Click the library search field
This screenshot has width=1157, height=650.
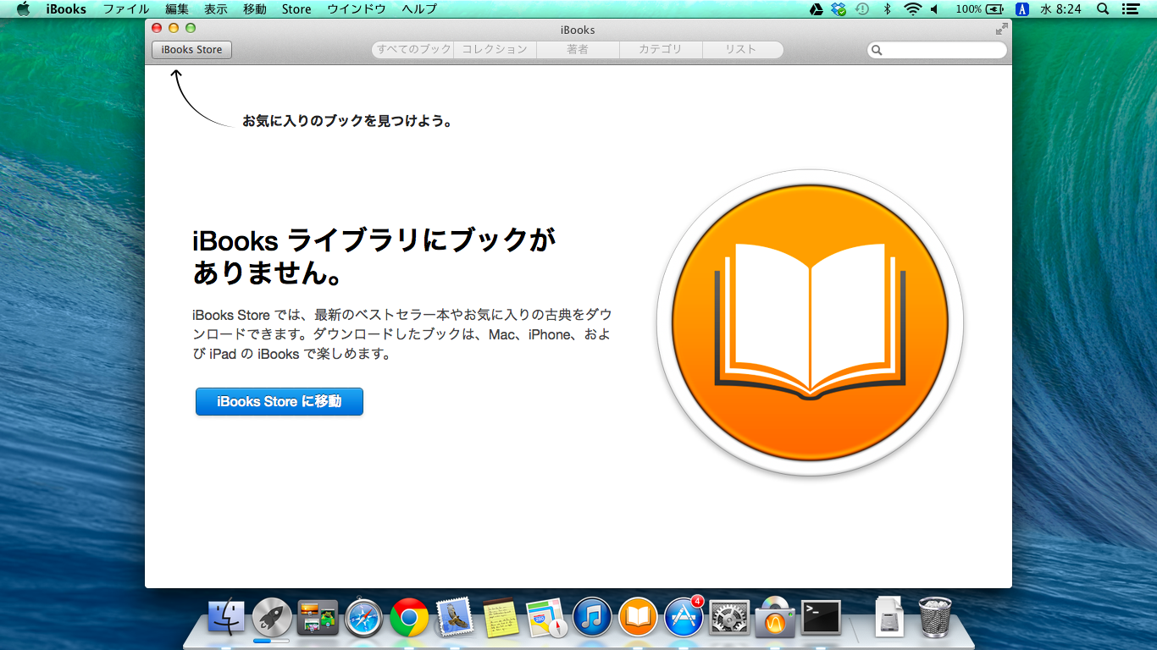tap(937, 50)
